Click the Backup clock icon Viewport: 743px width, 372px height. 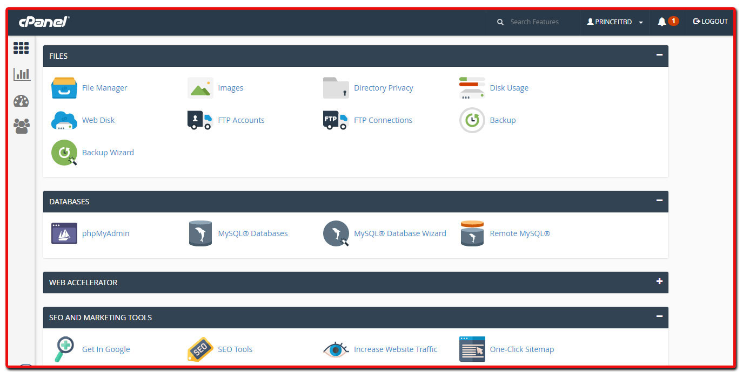pyautogui.click(x=472, y=120)
